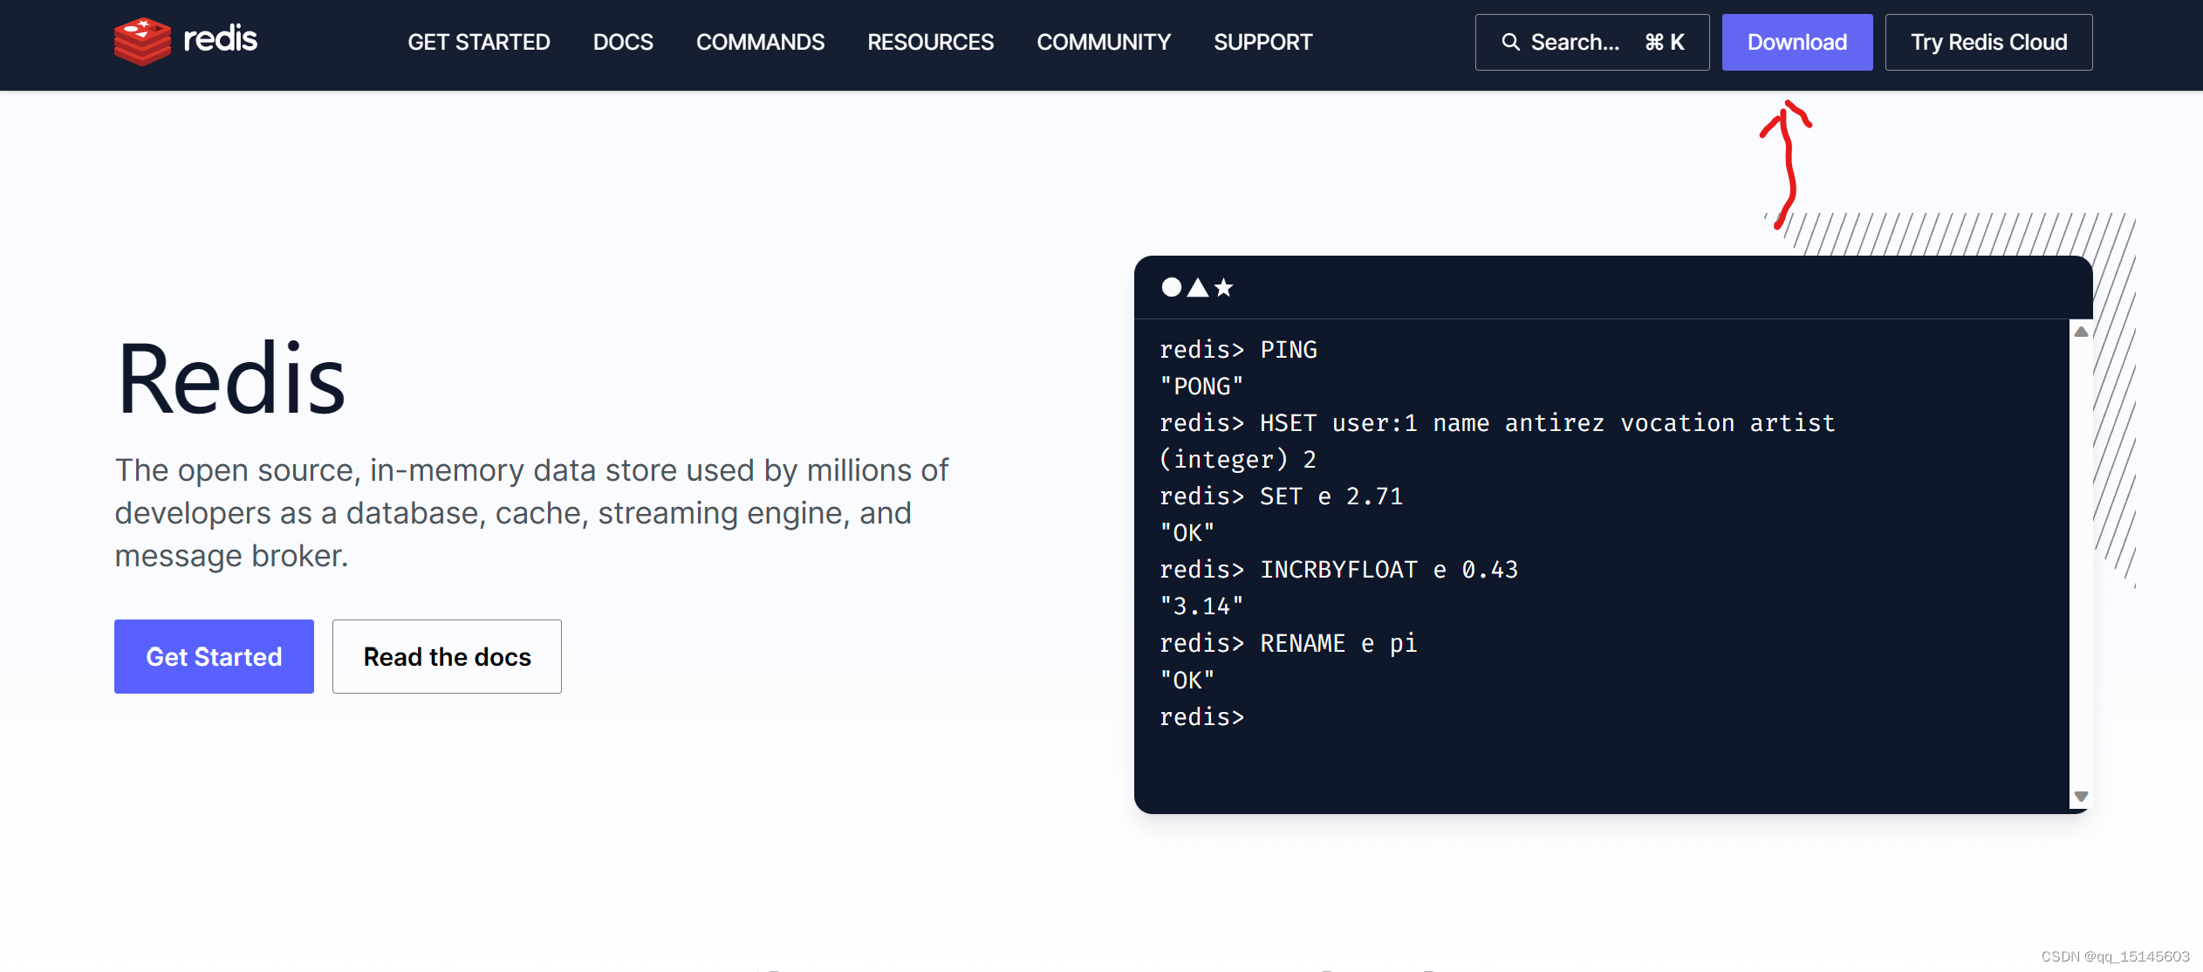Click terminal scrollbar up arrow
Screen dimensions: 2203x972
point(2081,332)
